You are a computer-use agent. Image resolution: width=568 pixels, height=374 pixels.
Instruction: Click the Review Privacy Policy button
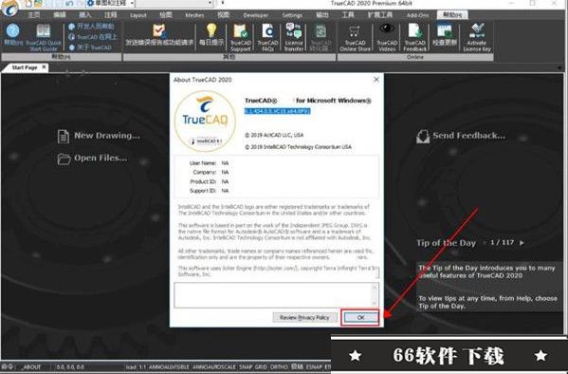pos(304,317)
